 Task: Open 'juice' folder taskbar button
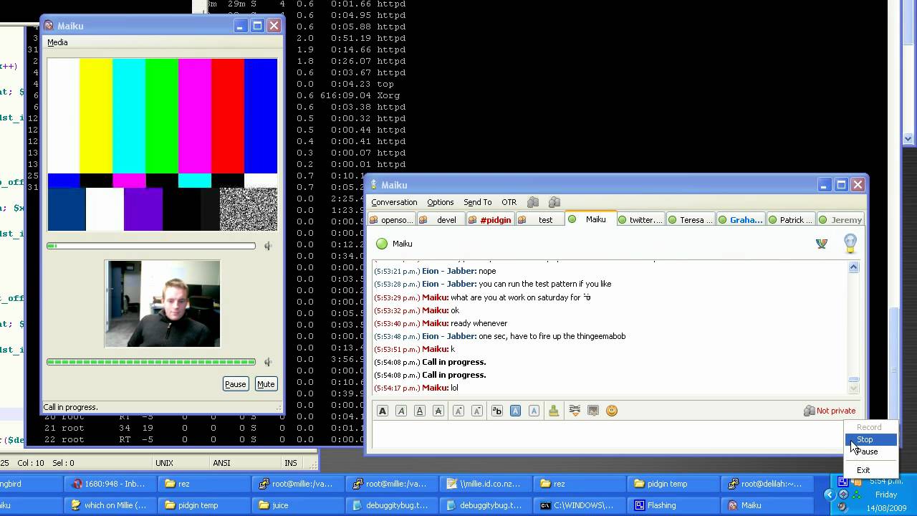pos(298,505)
